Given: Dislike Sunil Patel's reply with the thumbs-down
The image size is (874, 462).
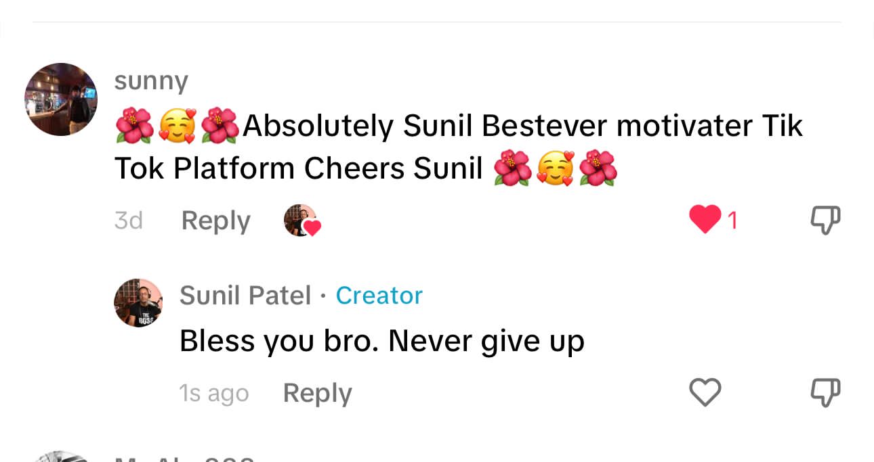Looking at the screenshot, I should (825, 392).
